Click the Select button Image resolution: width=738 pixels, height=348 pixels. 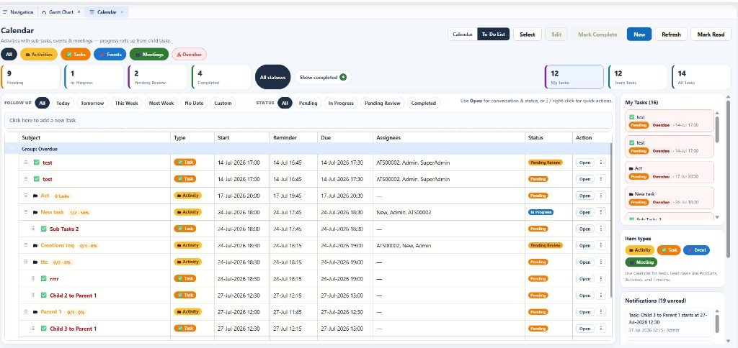coord(527,35)
